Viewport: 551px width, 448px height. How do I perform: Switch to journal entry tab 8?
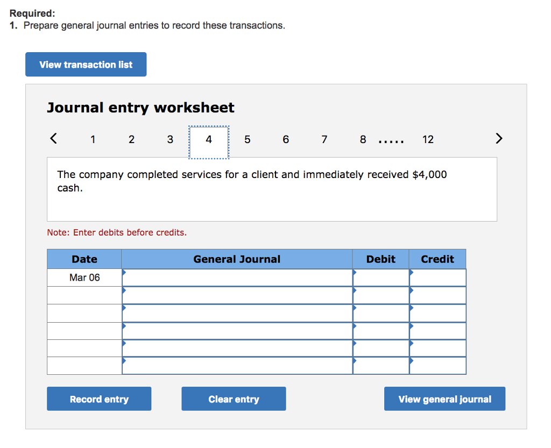[363, 139]
